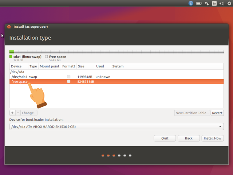The width and height of the screenshot is (233, 175).
Task: Open the network connections icon
Action: coord(207,3)
